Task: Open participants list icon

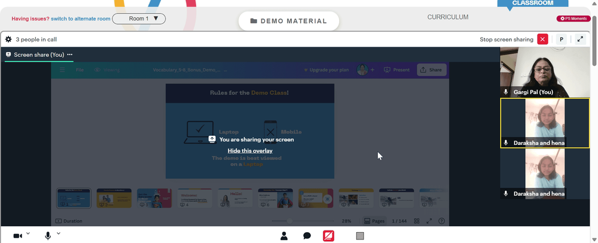Action: pyautogui.click(x=283, y=236)
